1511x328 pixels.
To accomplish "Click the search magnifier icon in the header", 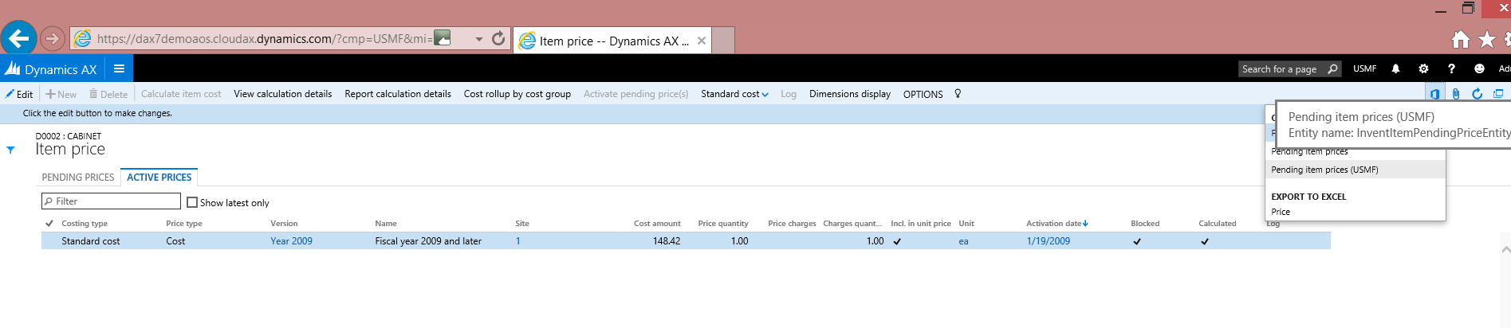I will pyautogui.click(x=1332, y=69).
